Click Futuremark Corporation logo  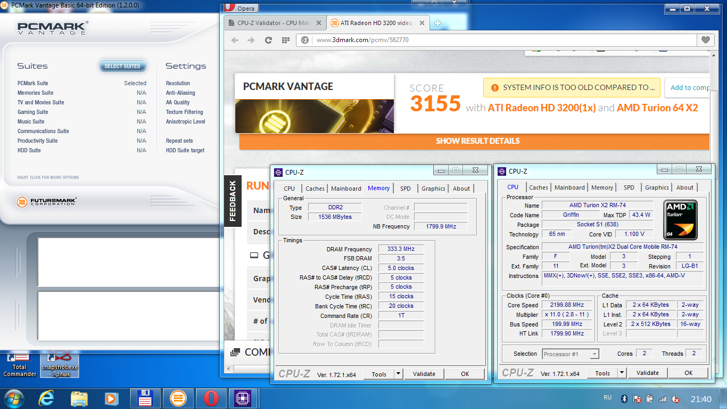46,202
